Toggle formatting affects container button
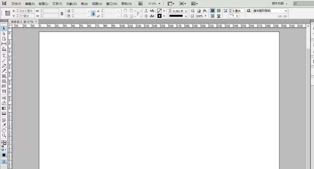 3,150
